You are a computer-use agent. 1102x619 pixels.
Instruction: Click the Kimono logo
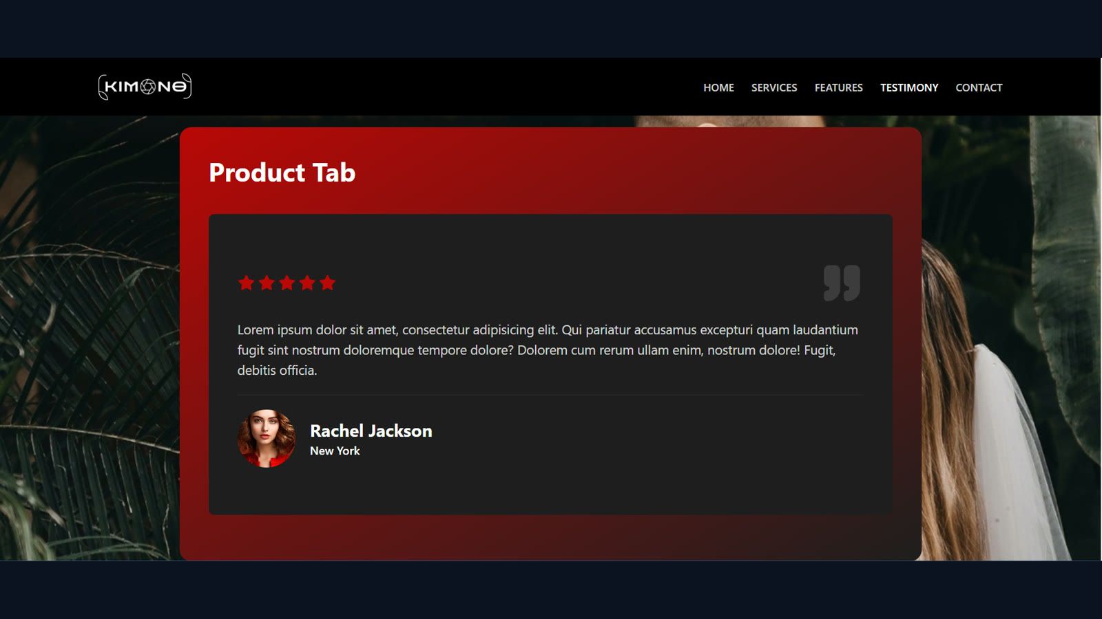145,87
